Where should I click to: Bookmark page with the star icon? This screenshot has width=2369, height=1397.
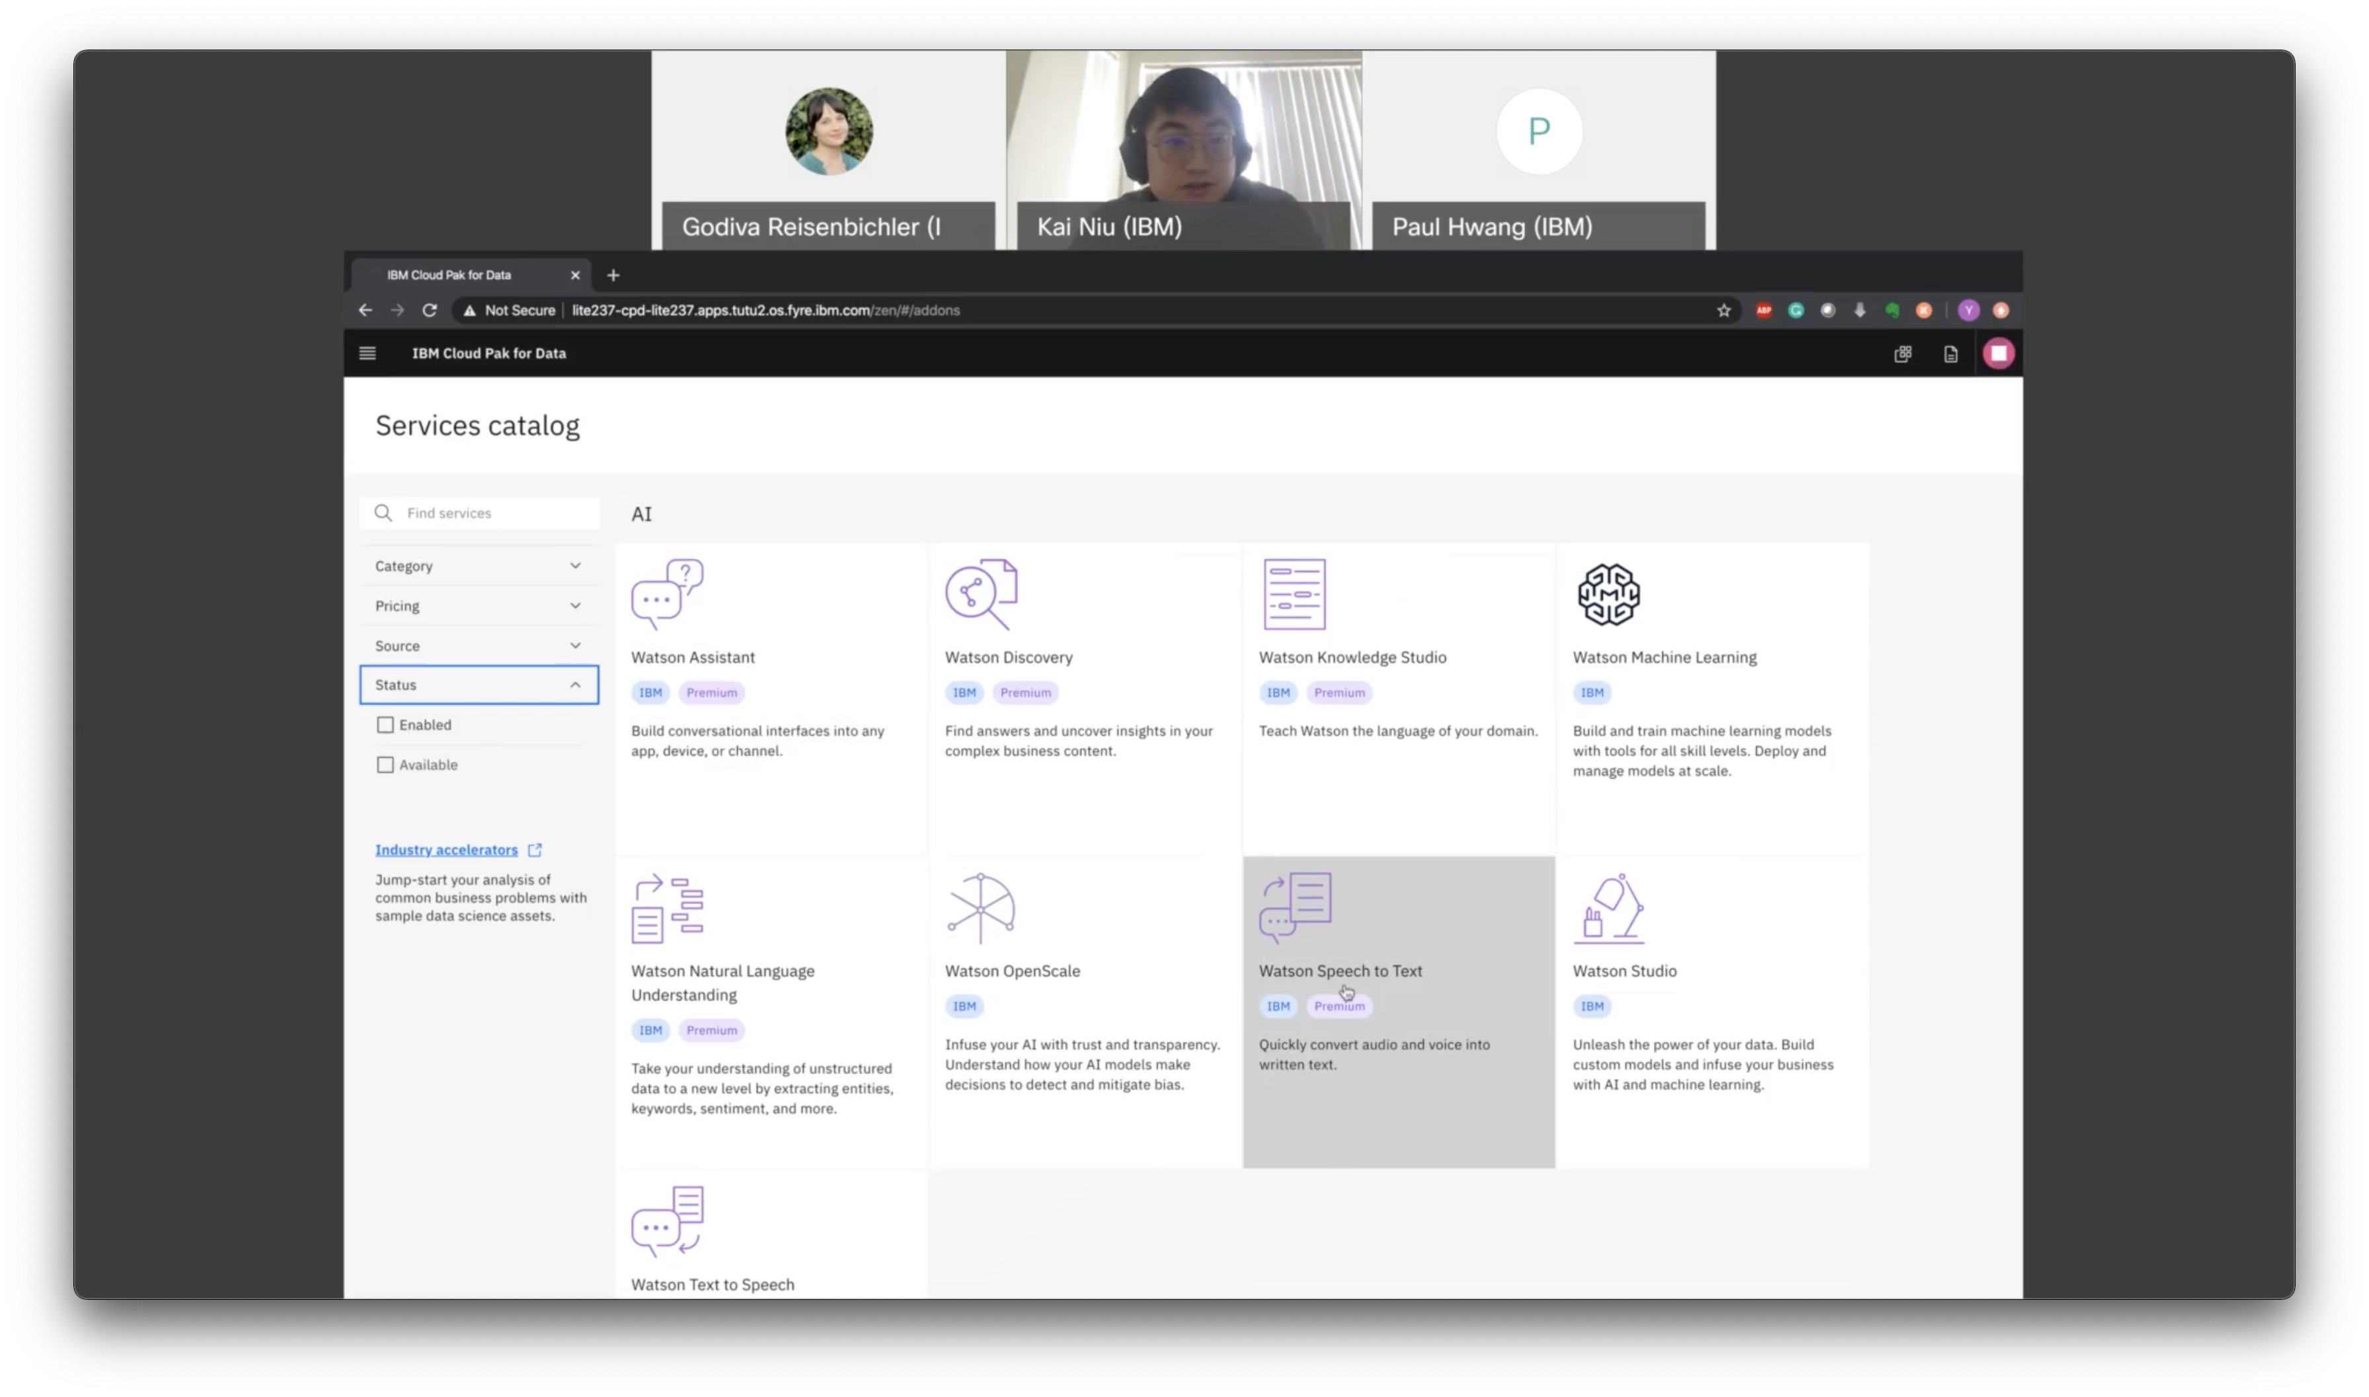1723,310
